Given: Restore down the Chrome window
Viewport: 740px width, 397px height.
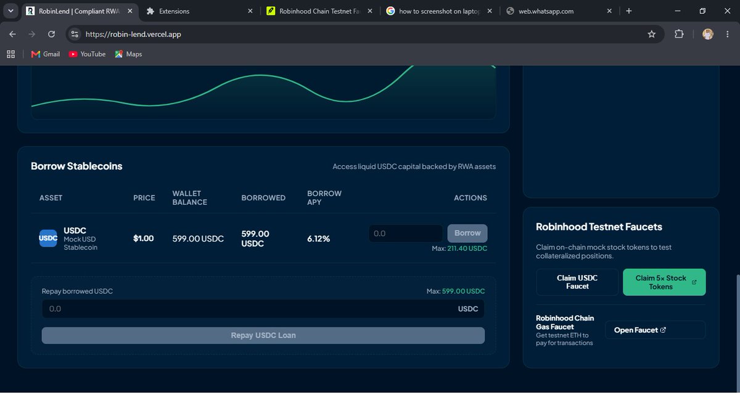Looking at the screenshot, I should [x=702, y=11].
